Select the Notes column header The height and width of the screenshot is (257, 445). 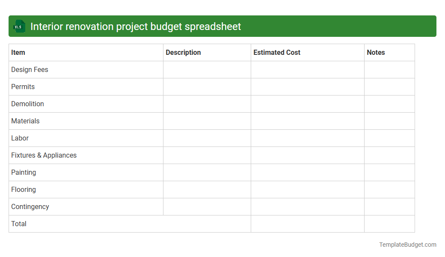coord(376,52)
